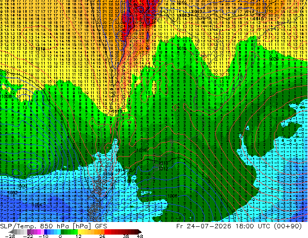The height and width of the screenshot is (238, 308).
Task: Click the '48' legend scale label
Action: [x=140, y=236]
